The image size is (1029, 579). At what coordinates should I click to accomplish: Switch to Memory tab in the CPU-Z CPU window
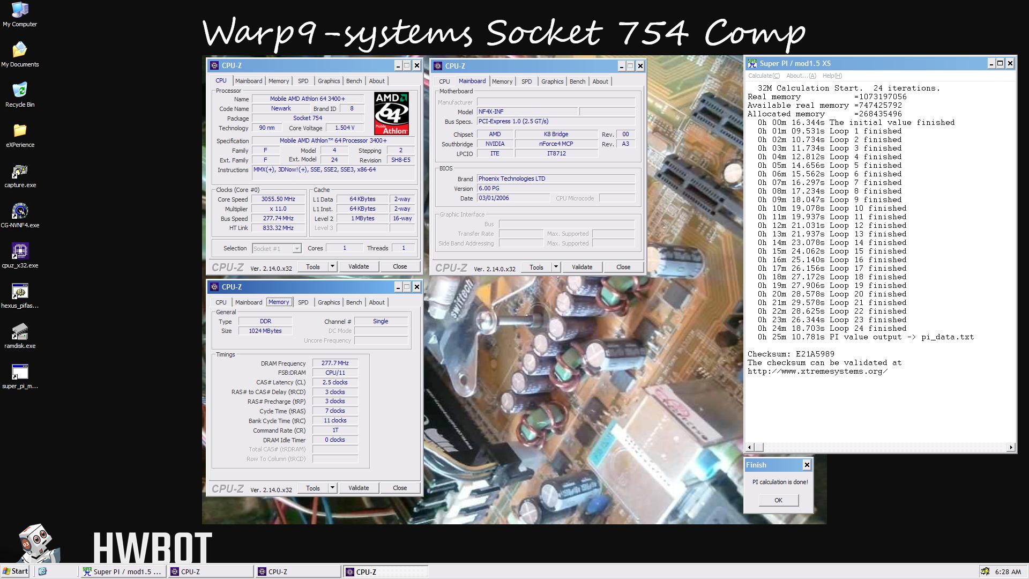coord(279,81)
